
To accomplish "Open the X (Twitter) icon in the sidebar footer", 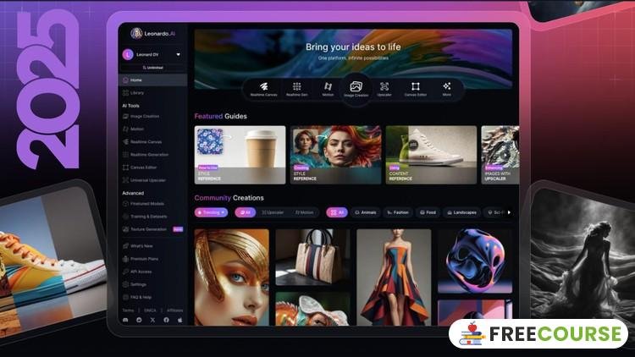I will click(x=152, y=320).
